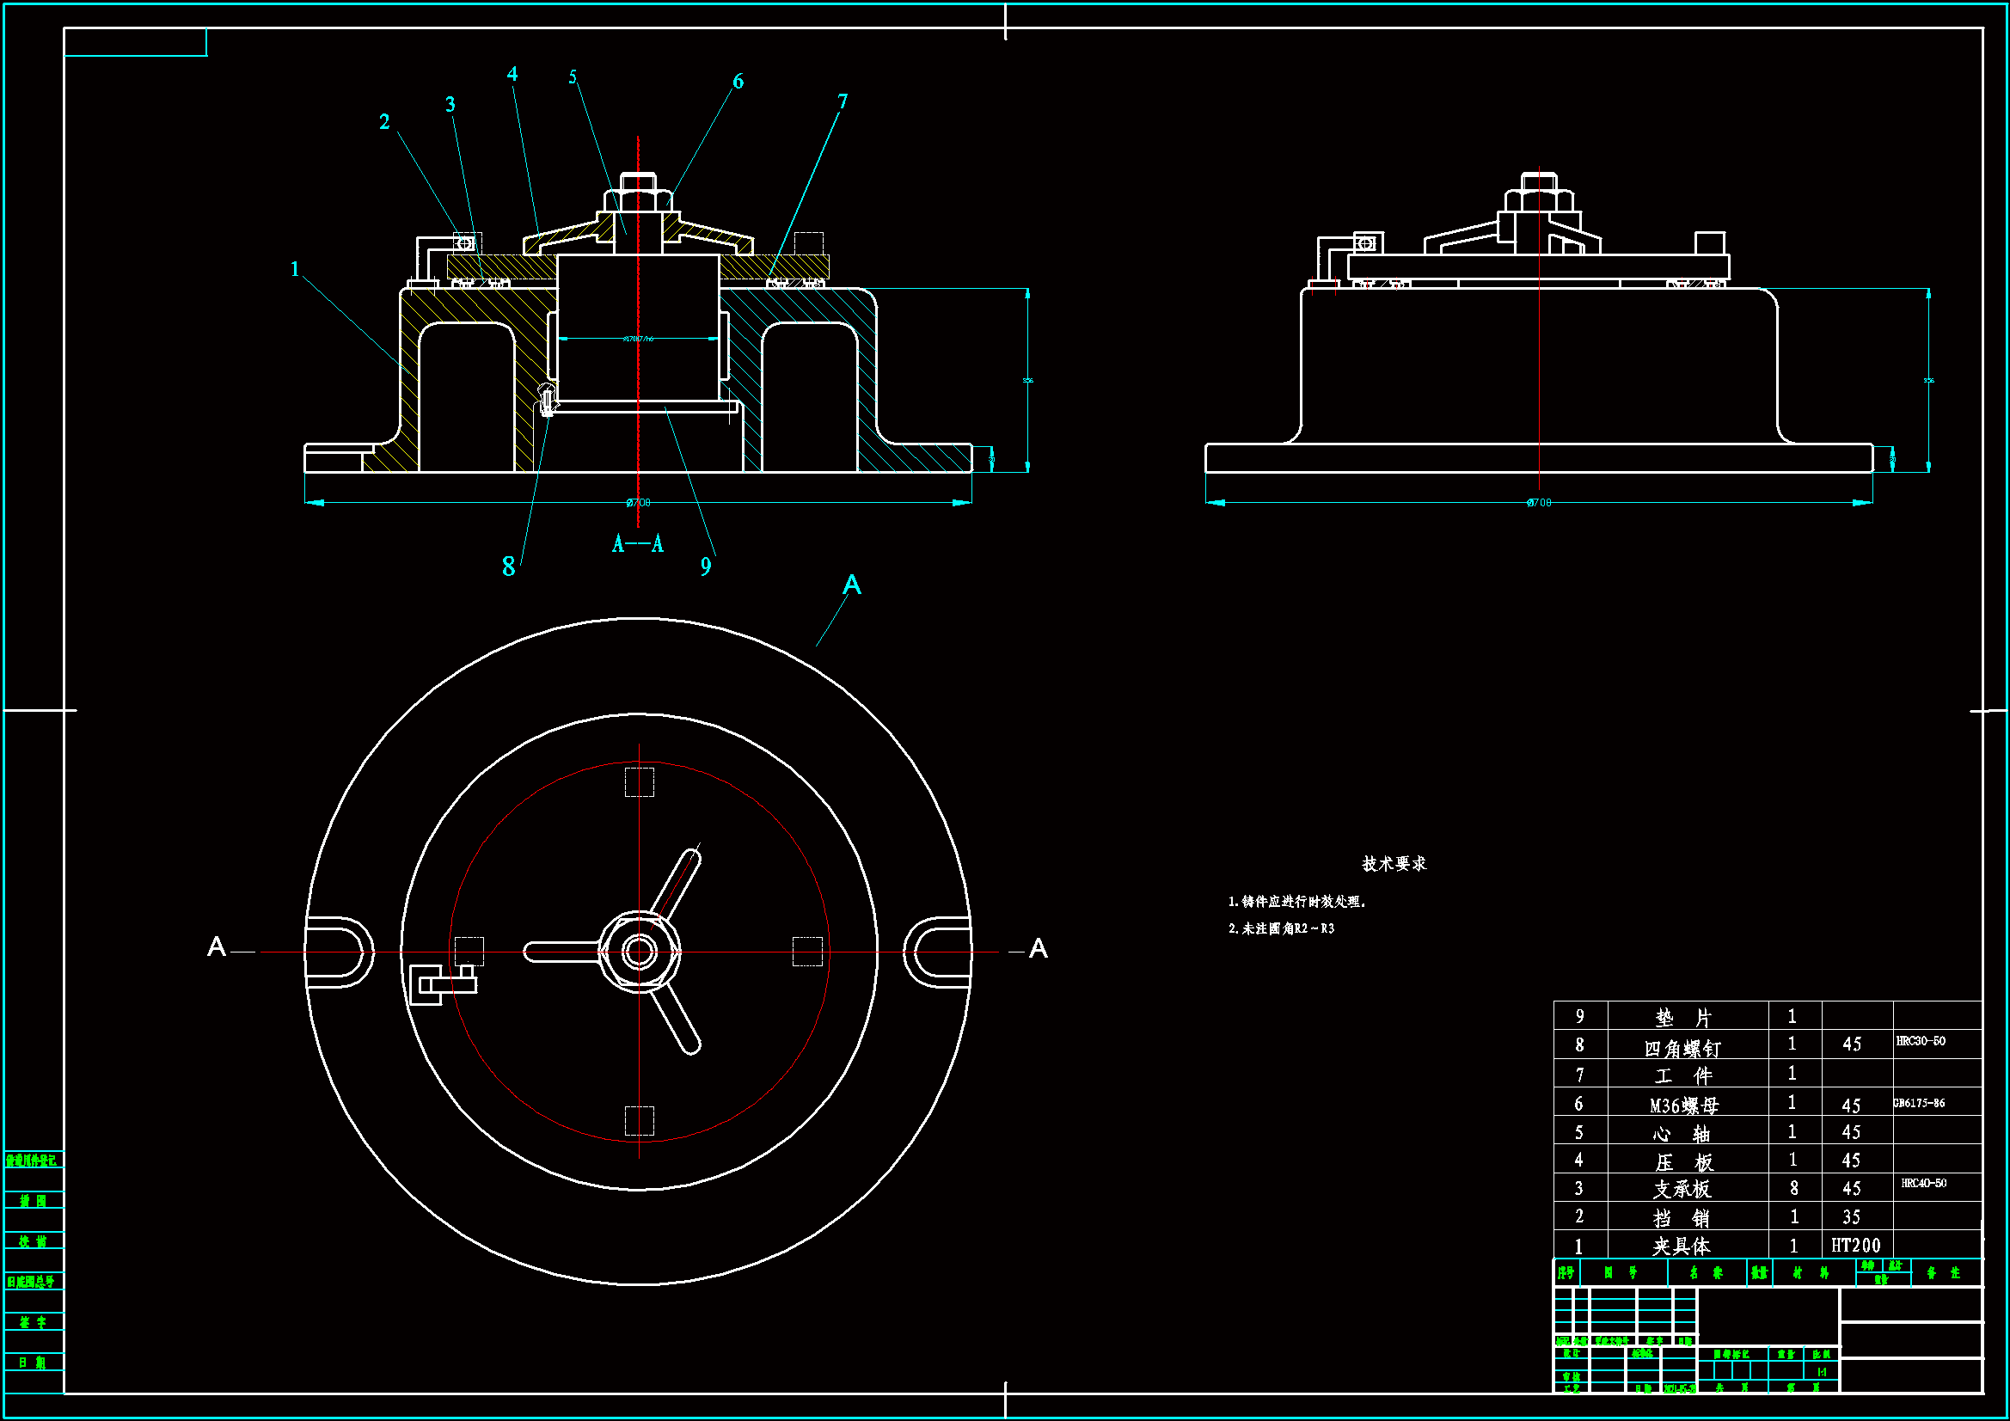
Task: Select the 日期 label in the left margin
Action: (33, 1363)
